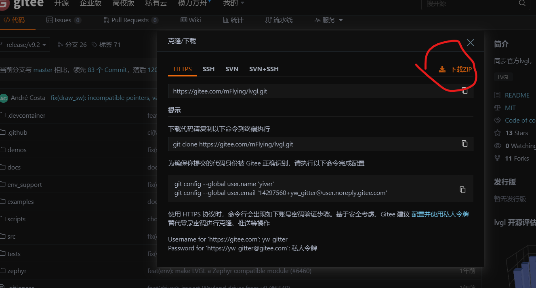
Task: Copy the git config commands
Action: [463, 190]
